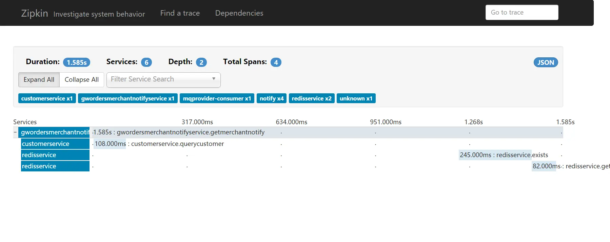Screen dimensions: 610x242
Task: Open the Filter Service Search dropdown
Action: pos(163,80)
